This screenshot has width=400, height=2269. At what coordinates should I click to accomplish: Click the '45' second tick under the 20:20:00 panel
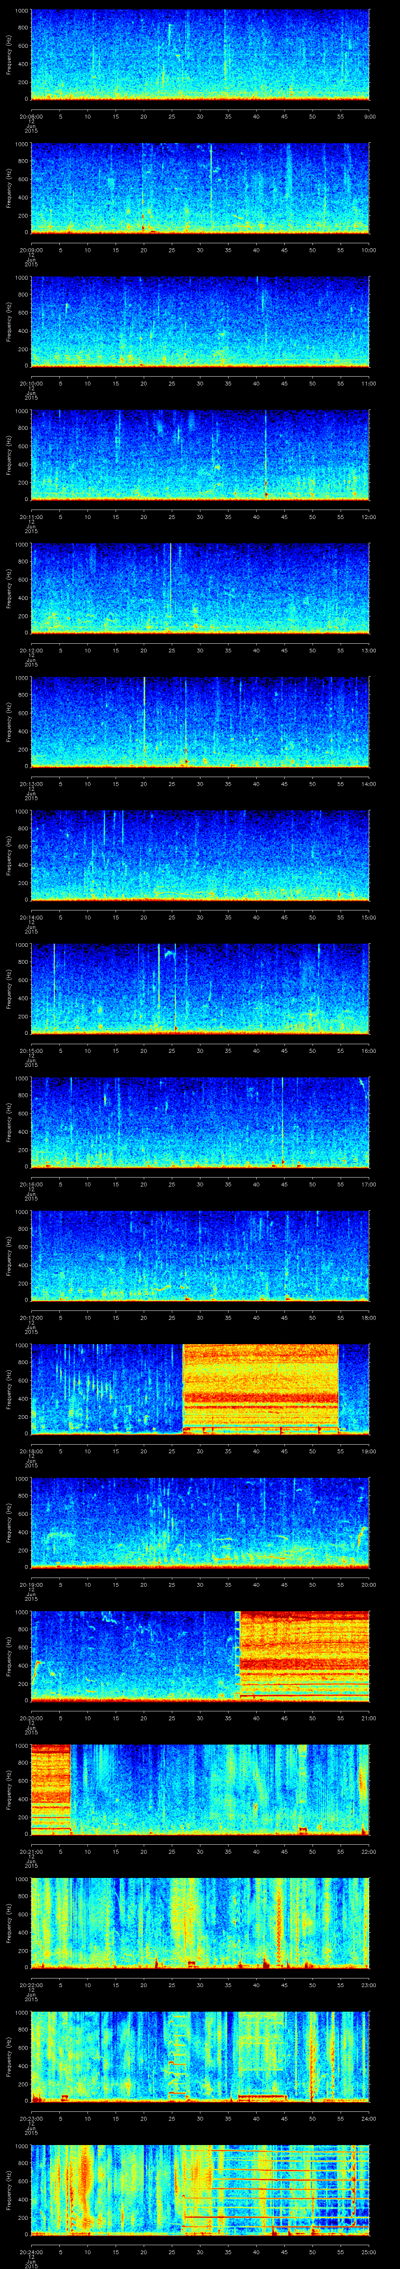point(284,1717)
